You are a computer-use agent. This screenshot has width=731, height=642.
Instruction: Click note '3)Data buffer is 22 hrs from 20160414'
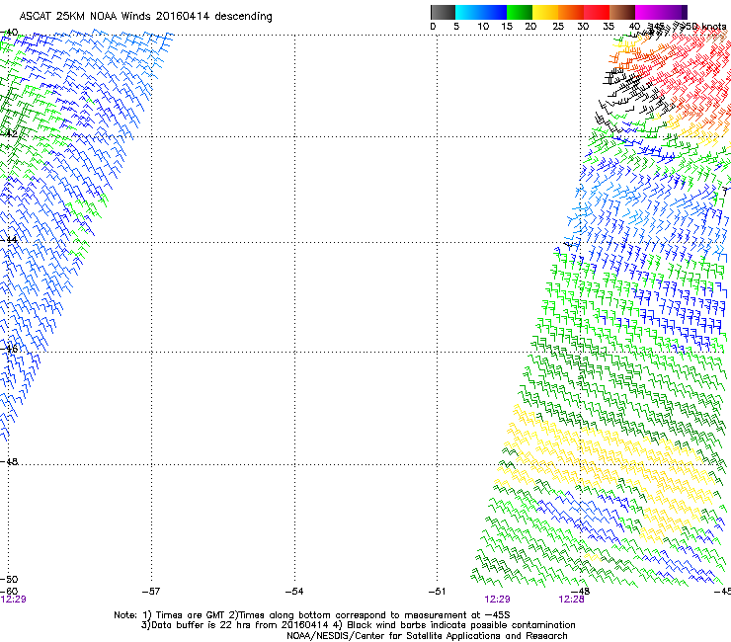point(234,625)
